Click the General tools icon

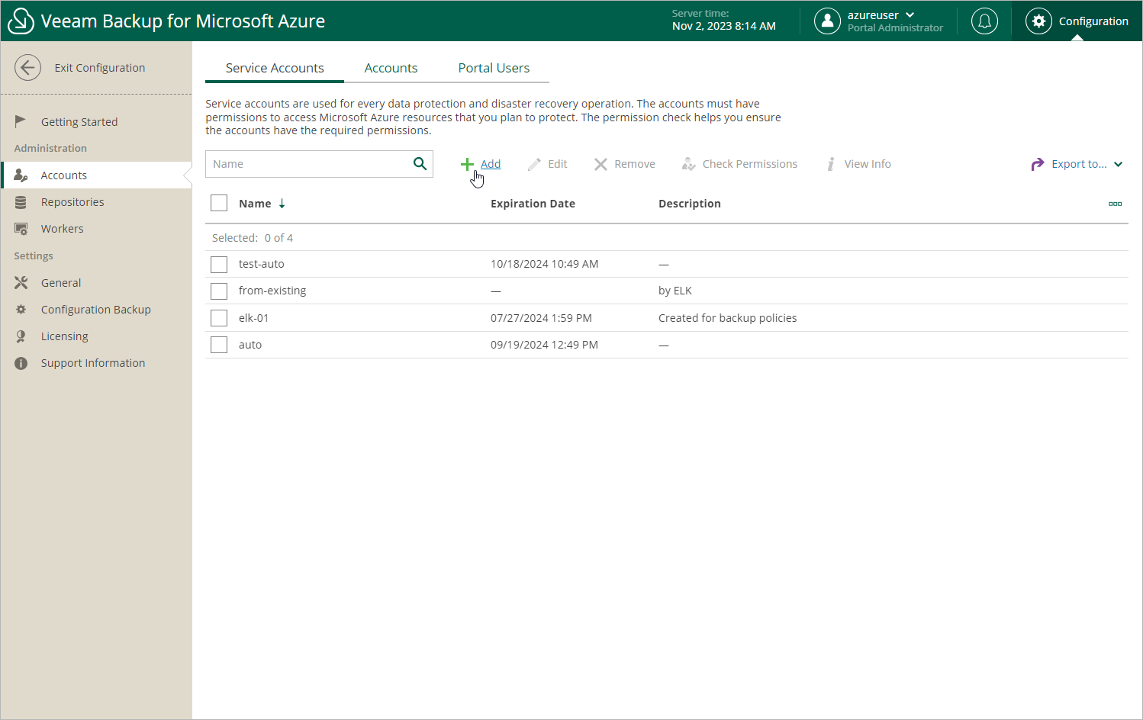tap(21, 283)
